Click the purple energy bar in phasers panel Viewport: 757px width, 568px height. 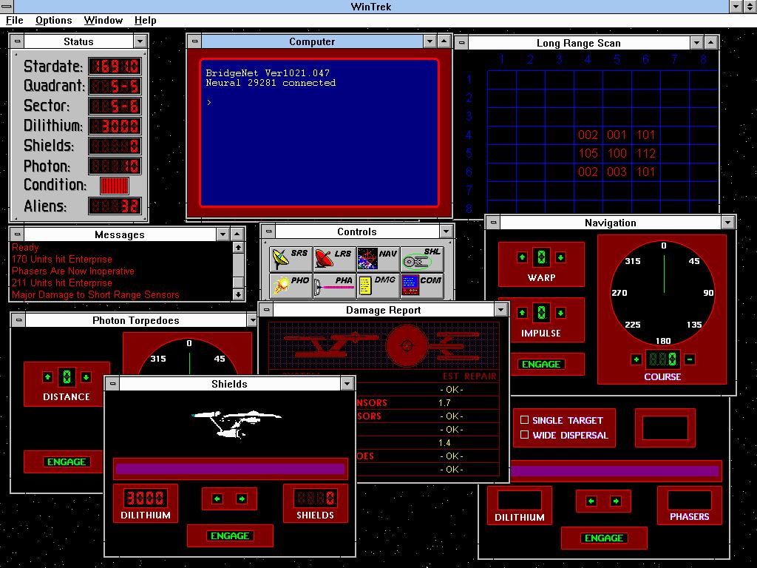point(614,471)
